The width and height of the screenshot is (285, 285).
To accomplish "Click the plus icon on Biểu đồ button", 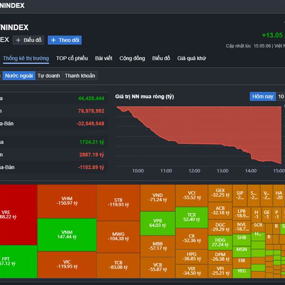I will [19, 40].
